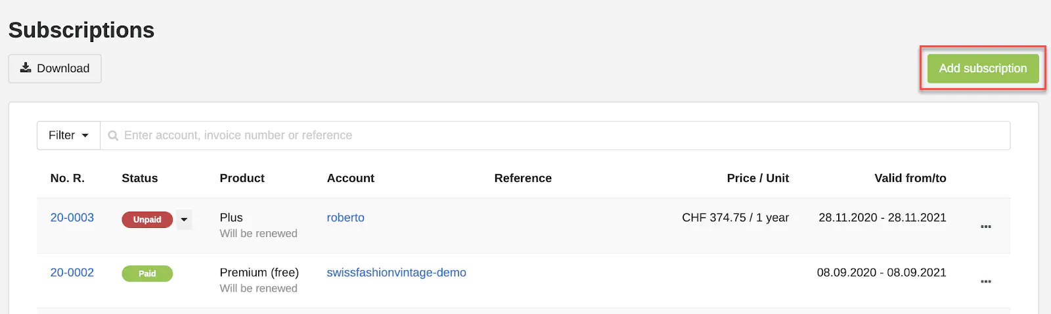The width and height of the screenshot is (1051, 314).
Task: Click the Unpaid status badge
Action: coord(146,219)
